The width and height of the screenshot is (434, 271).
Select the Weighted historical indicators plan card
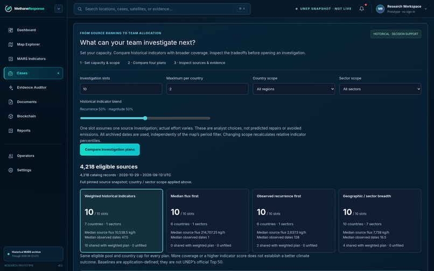pyautogui.click(x=122, y=220)
